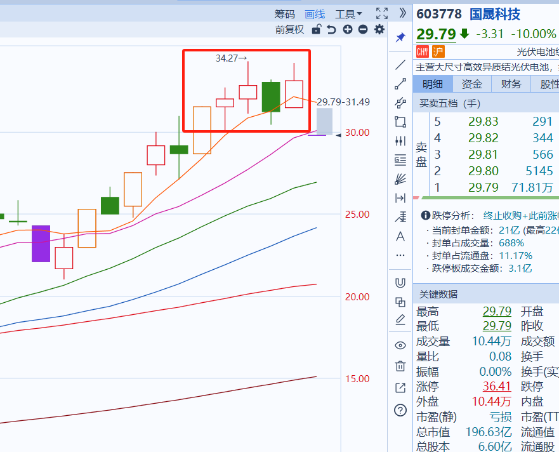Image resolution: width=559 pixels, height=452 pixels.
Task: Click the purple candlestick on chart
Action: click(41, 244)
